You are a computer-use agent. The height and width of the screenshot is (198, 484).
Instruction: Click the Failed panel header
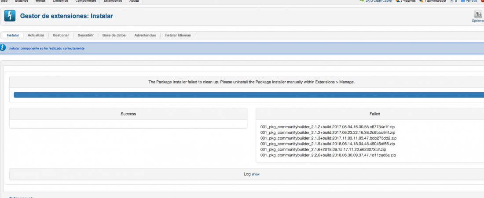click(x=370, y=114)
